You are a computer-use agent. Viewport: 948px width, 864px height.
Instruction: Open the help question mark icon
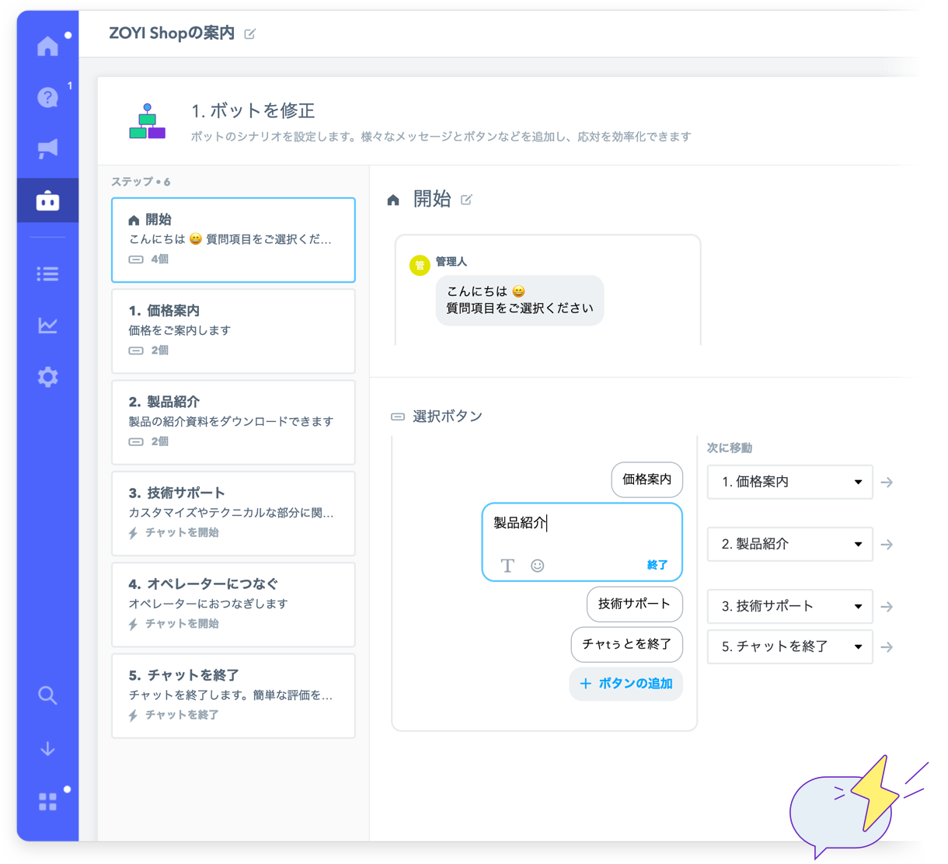(47, 98)
